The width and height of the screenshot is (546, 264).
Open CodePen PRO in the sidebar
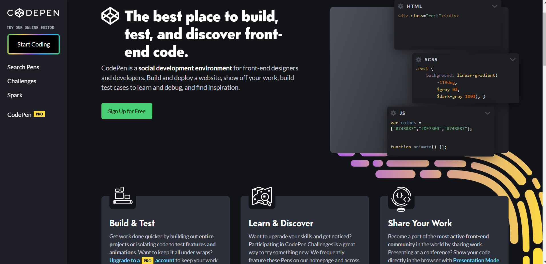coord(26,115)
